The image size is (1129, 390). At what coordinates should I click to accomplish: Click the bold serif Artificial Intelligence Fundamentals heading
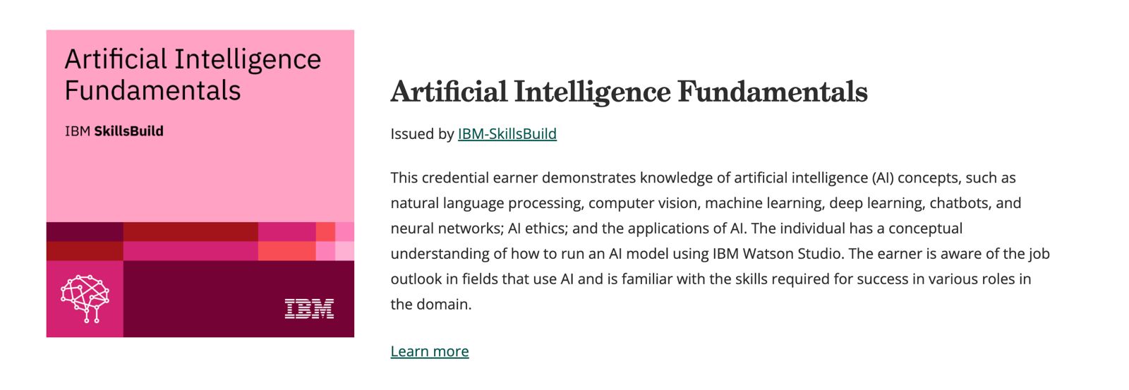(x=629, y=92)
